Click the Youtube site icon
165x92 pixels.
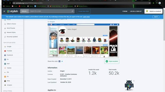[x=5, y=51]
